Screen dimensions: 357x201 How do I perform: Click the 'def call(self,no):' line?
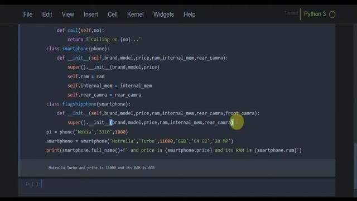[x=80, y=30]
